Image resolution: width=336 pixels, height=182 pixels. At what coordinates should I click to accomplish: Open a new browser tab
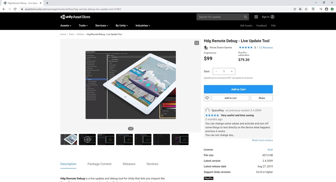[47, 3]
